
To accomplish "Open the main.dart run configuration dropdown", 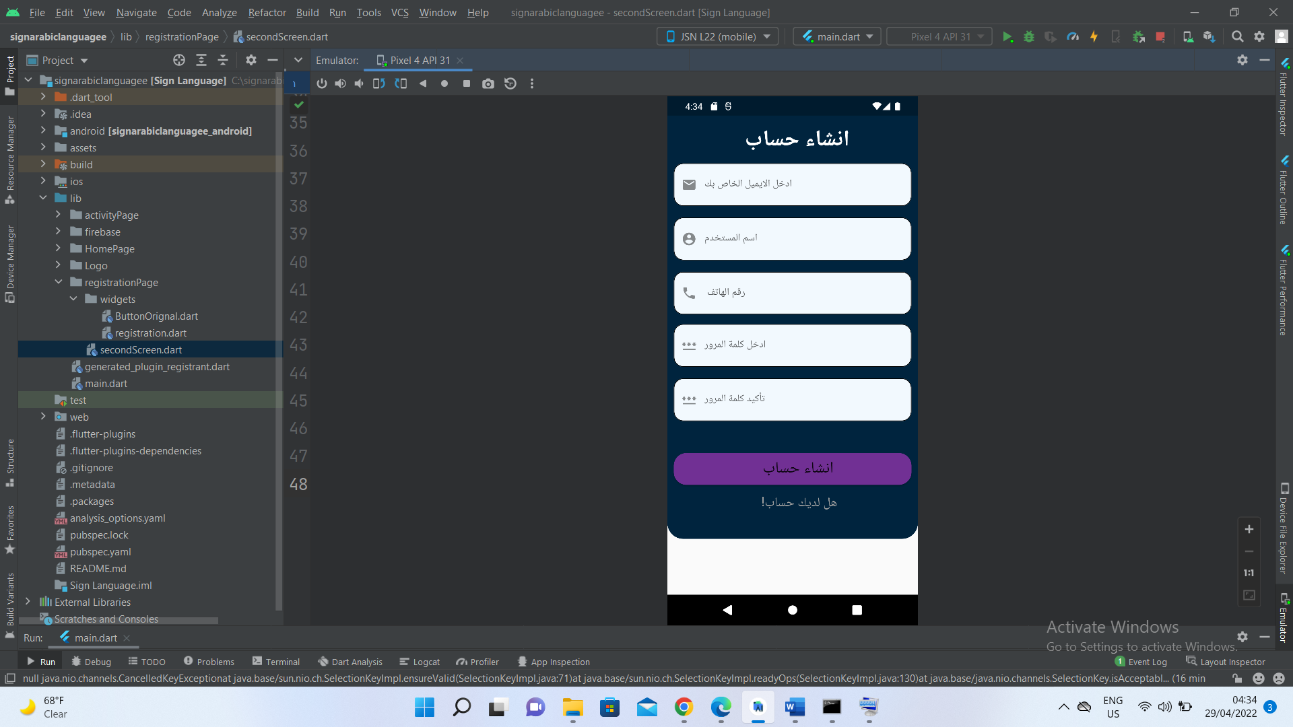I will coord(836,36).
